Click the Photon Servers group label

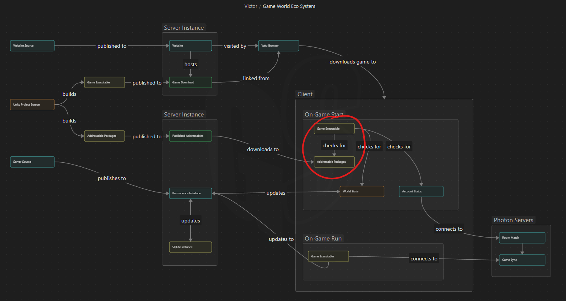pos(513,220)
